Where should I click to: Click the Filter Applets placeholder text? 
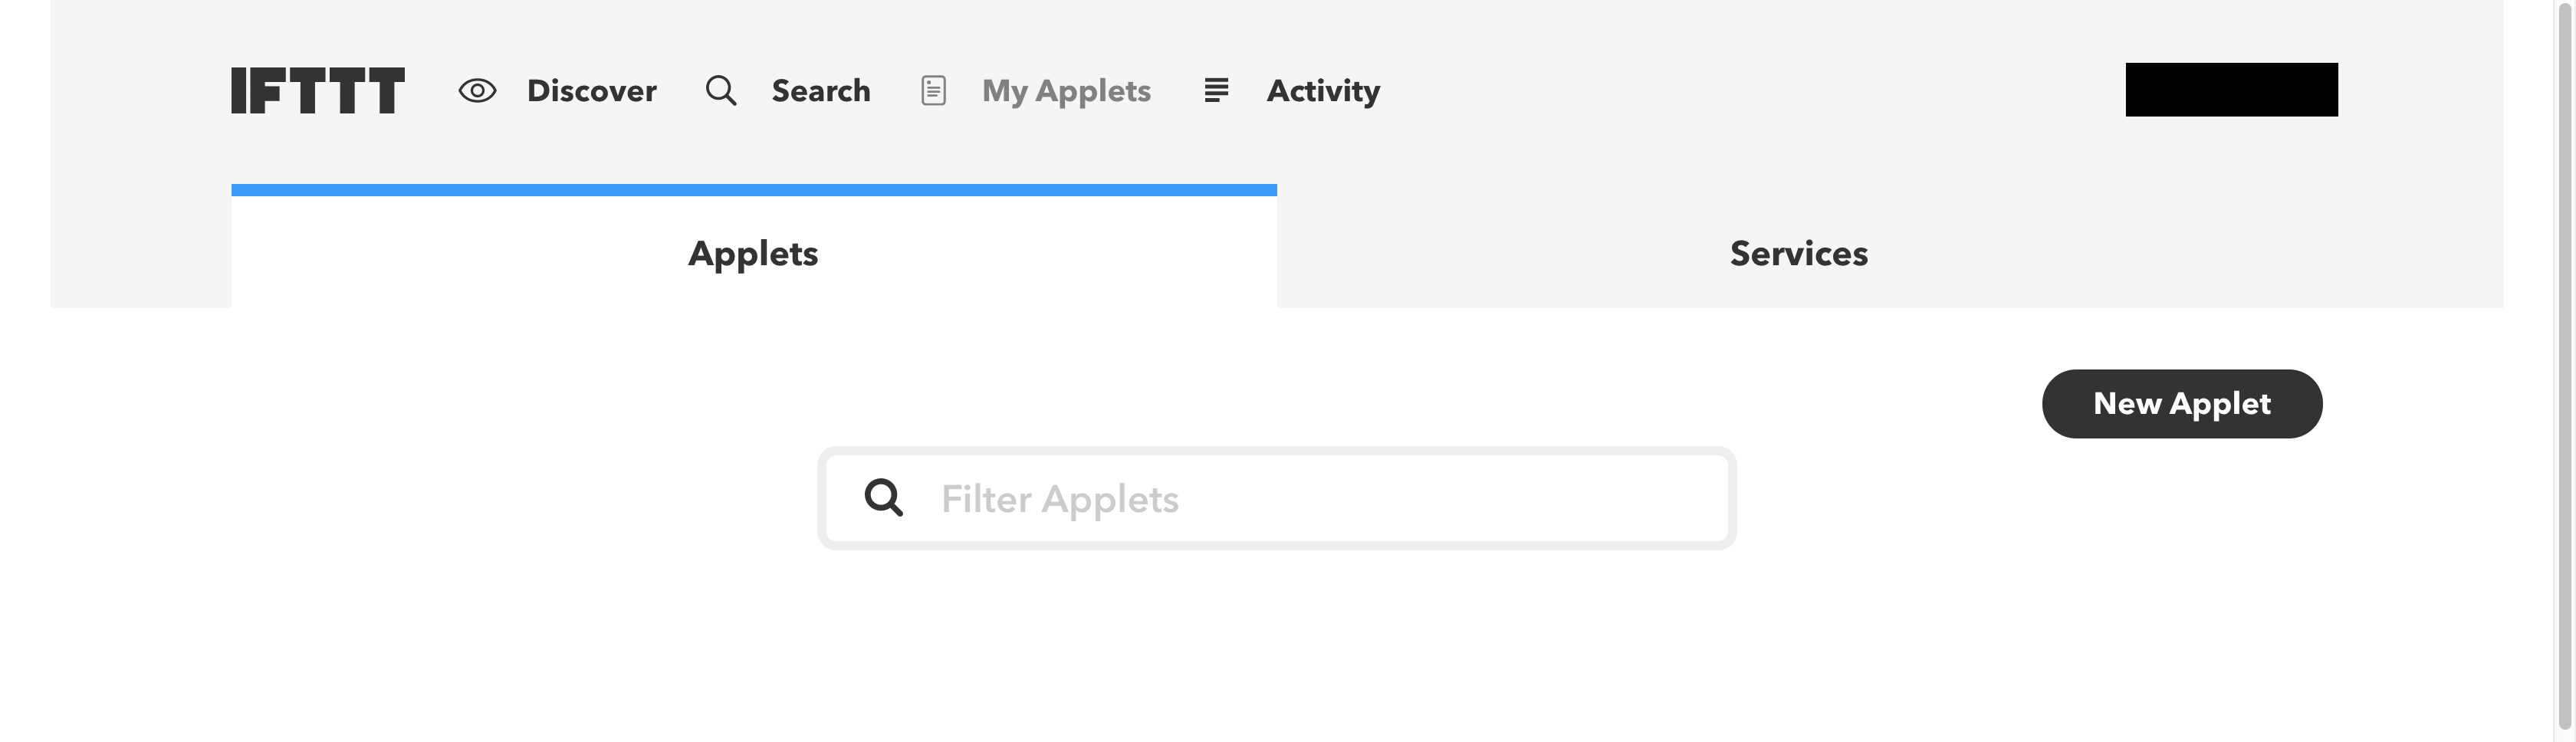(1060, 498)
